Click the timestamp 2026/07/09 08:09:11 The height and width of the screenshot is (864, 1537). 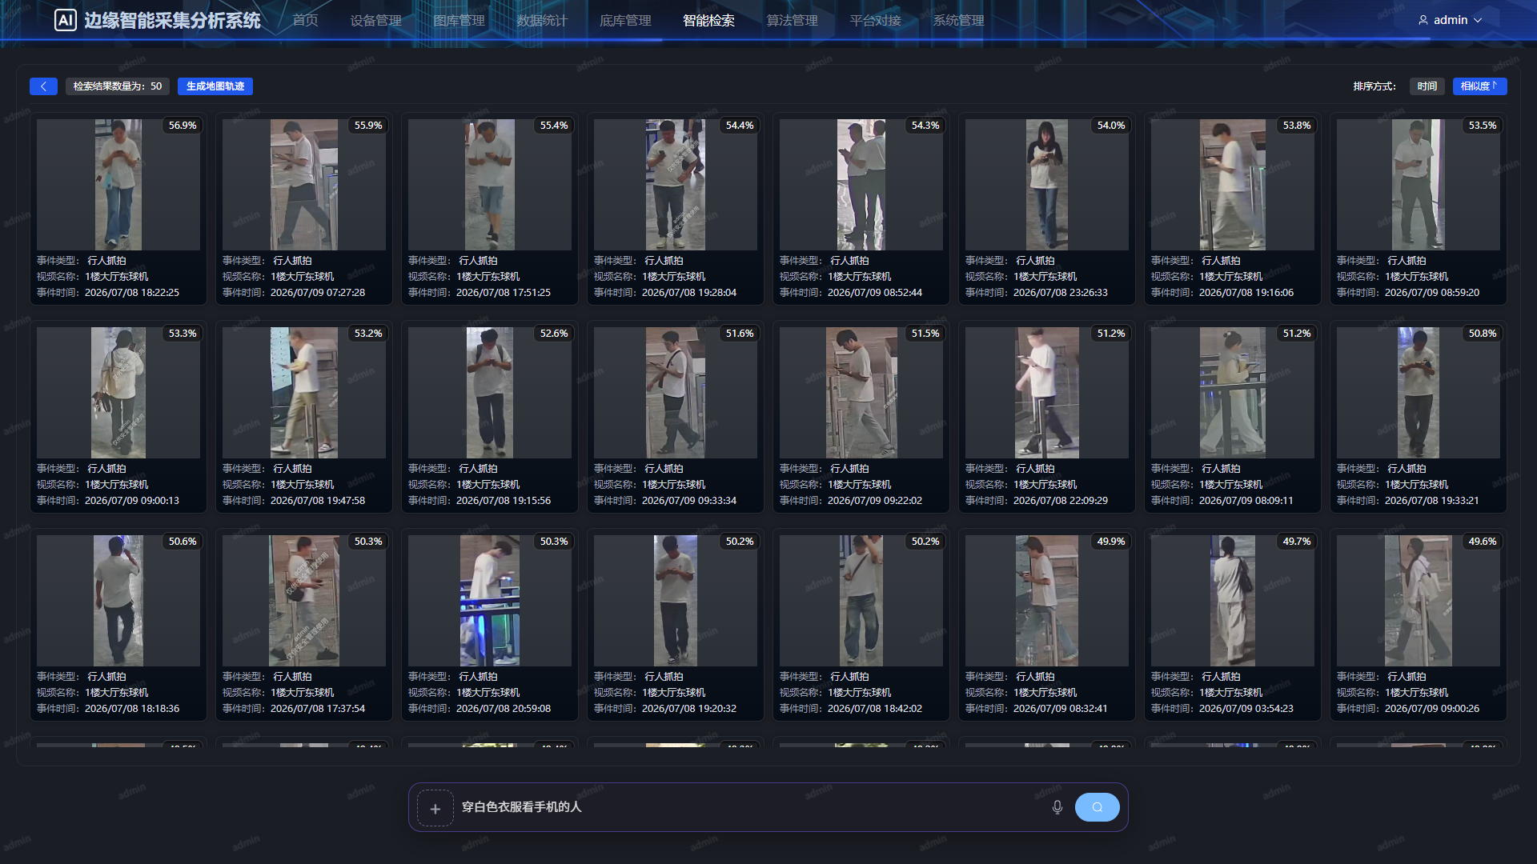coord(1246,501)
